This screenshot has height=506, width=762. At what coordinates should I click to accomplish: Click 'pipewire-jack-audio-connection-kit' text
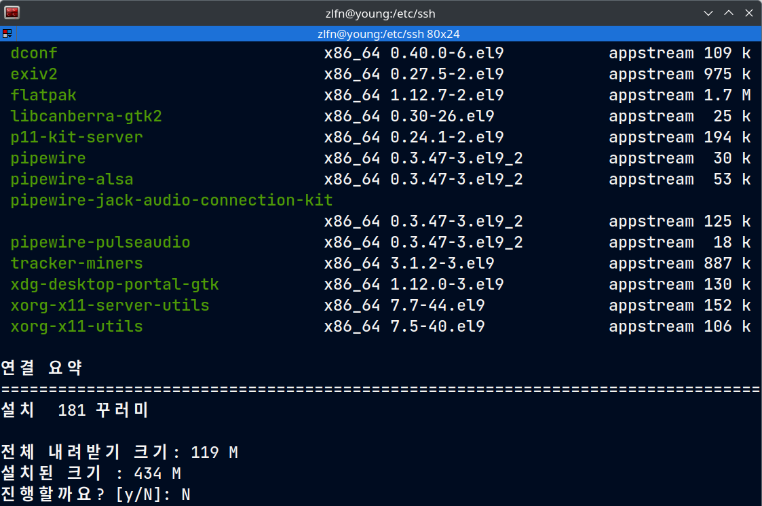[171, 200]
